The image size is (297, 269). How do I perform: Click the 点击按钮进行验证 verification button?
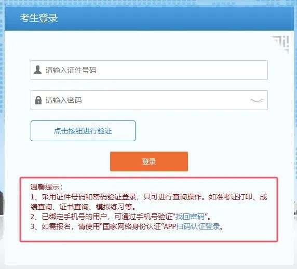point(83,131)
